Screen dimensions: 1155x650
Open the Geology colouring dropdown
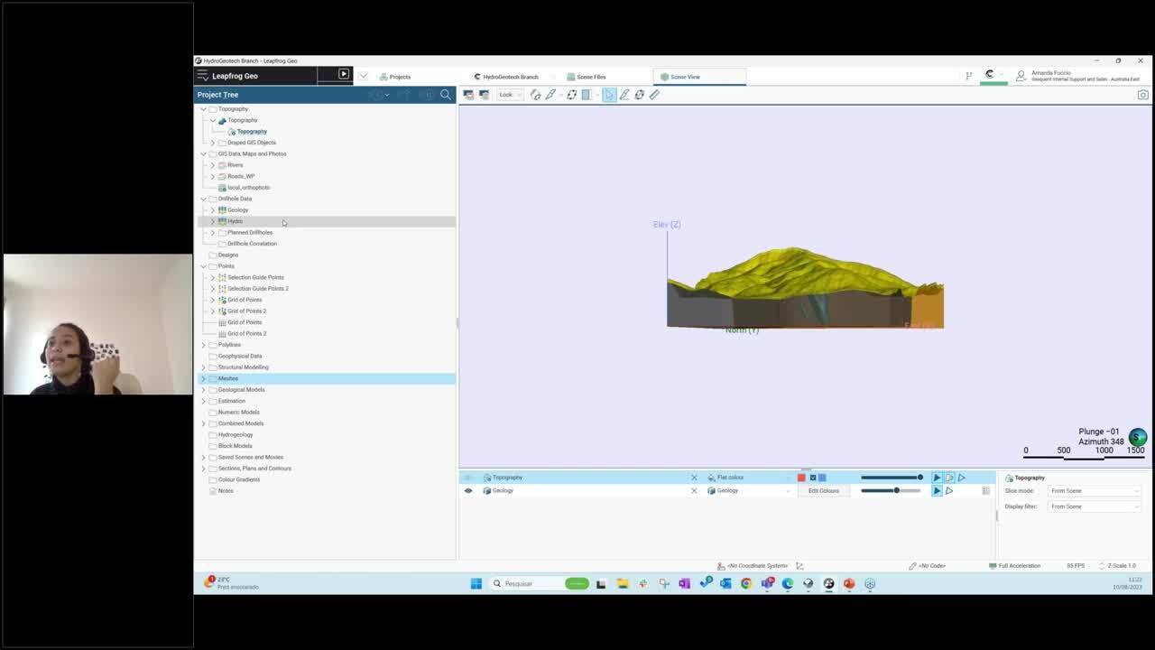(x=748, y=490)
